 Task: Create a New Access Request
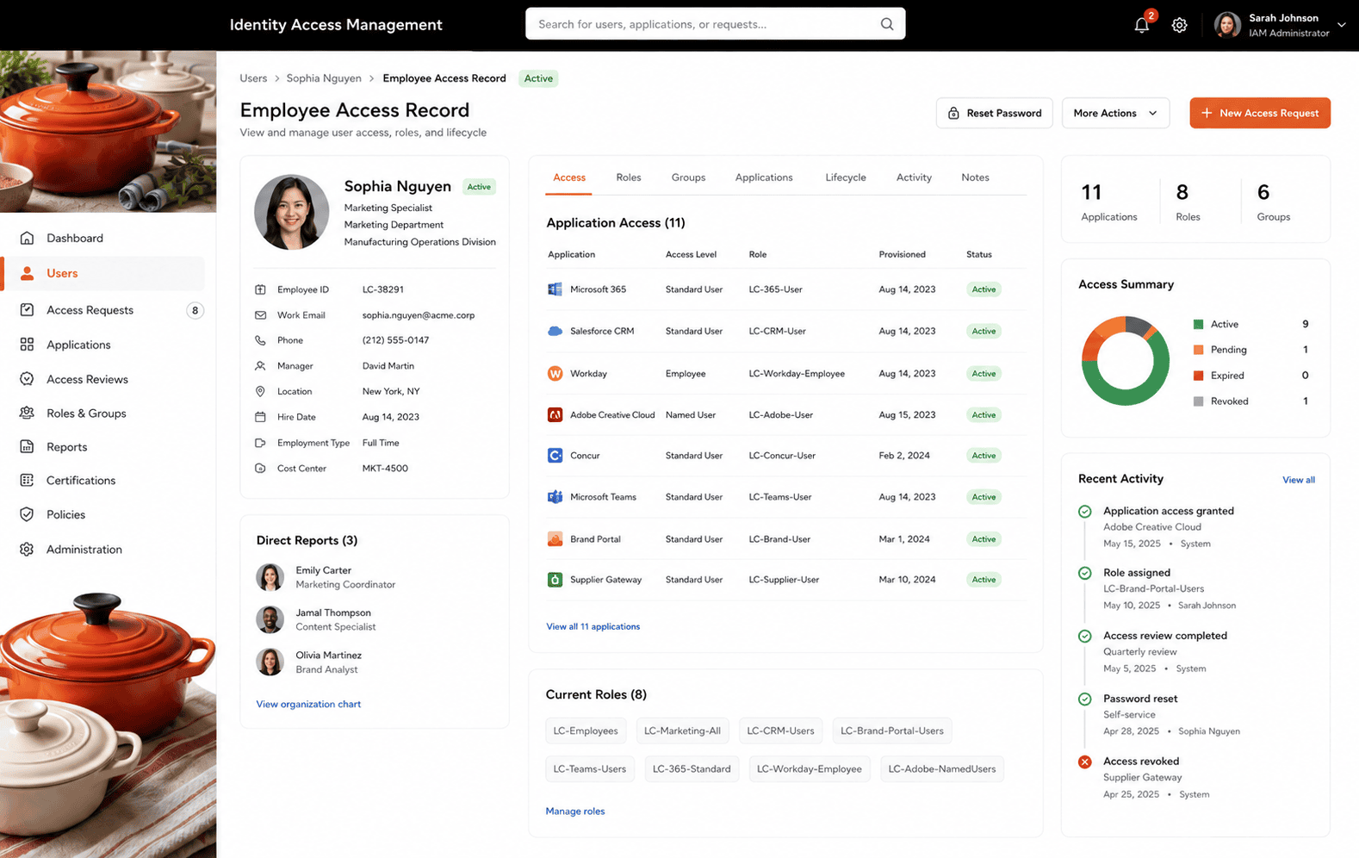[1260, 113]
